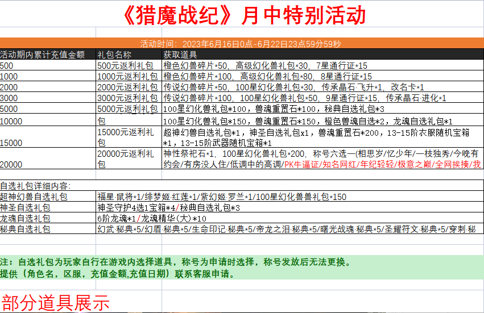Click the recharge amount 20000 cell
Screen dimensions: 484x313
pos(48,164)
